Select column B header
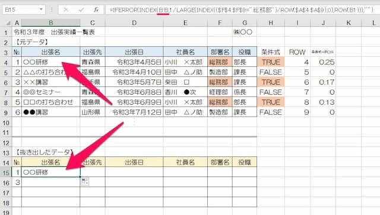This screenshot has width=380, height=215. click(51, 23)
